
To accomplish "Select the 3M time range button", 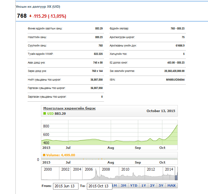I will (123, 186).
